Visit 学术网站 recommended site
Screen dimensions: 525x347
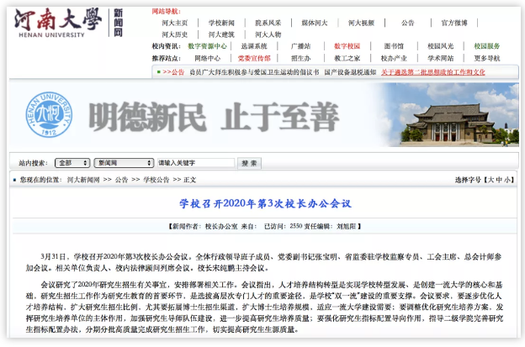click(x=440, y=59)
